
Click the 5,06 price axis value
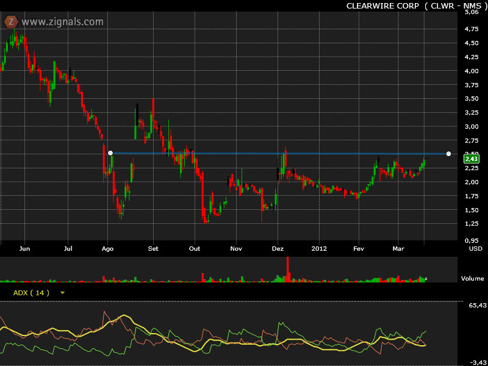tap(472, 12)
